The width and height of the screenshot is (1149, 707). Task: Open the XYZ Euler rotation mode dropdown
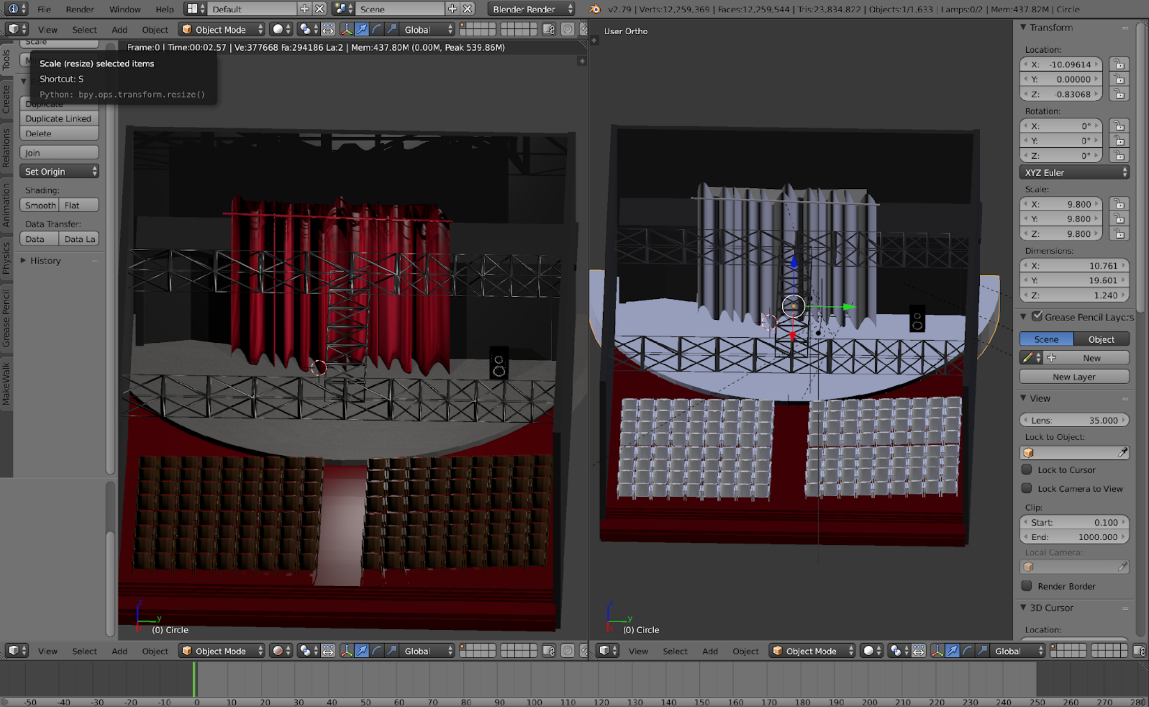[1074, 172]
